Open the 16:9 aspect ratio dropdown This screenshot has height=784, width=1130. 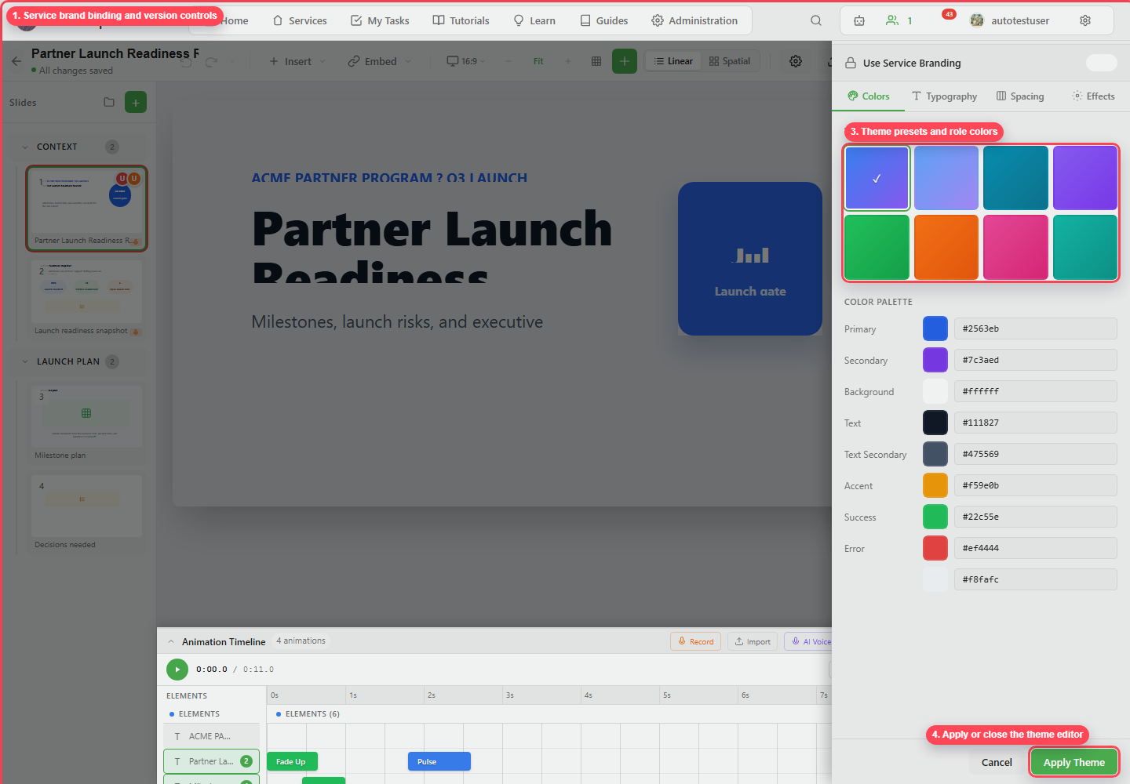(x=466, y=61)
